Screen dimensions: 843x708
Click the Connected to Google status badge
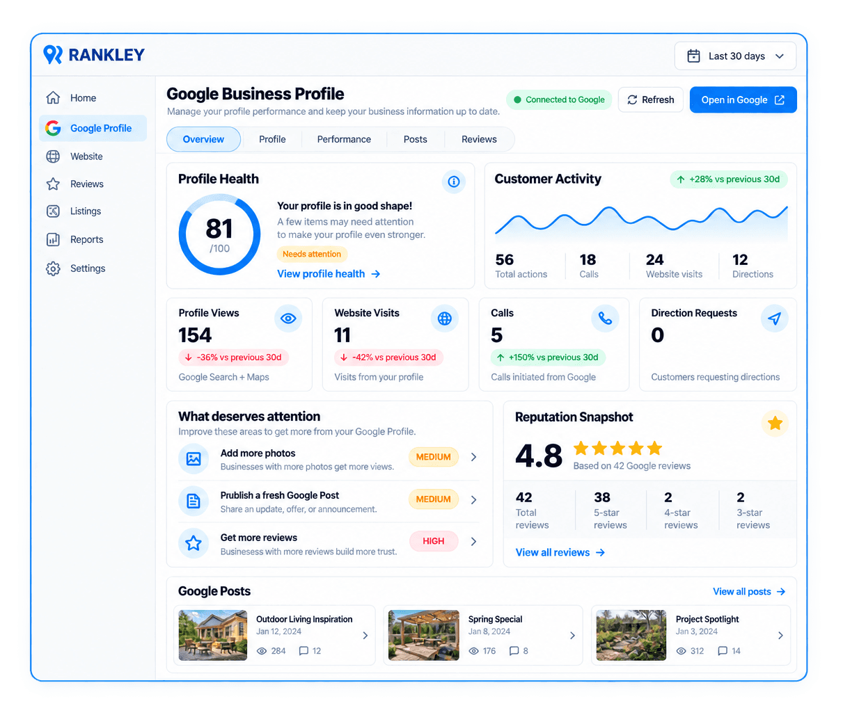pyautogui.click(x=559, y=99)
